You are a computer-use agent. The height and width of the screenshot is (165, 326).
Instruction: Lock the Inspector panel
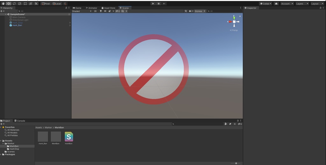point(320,8)
